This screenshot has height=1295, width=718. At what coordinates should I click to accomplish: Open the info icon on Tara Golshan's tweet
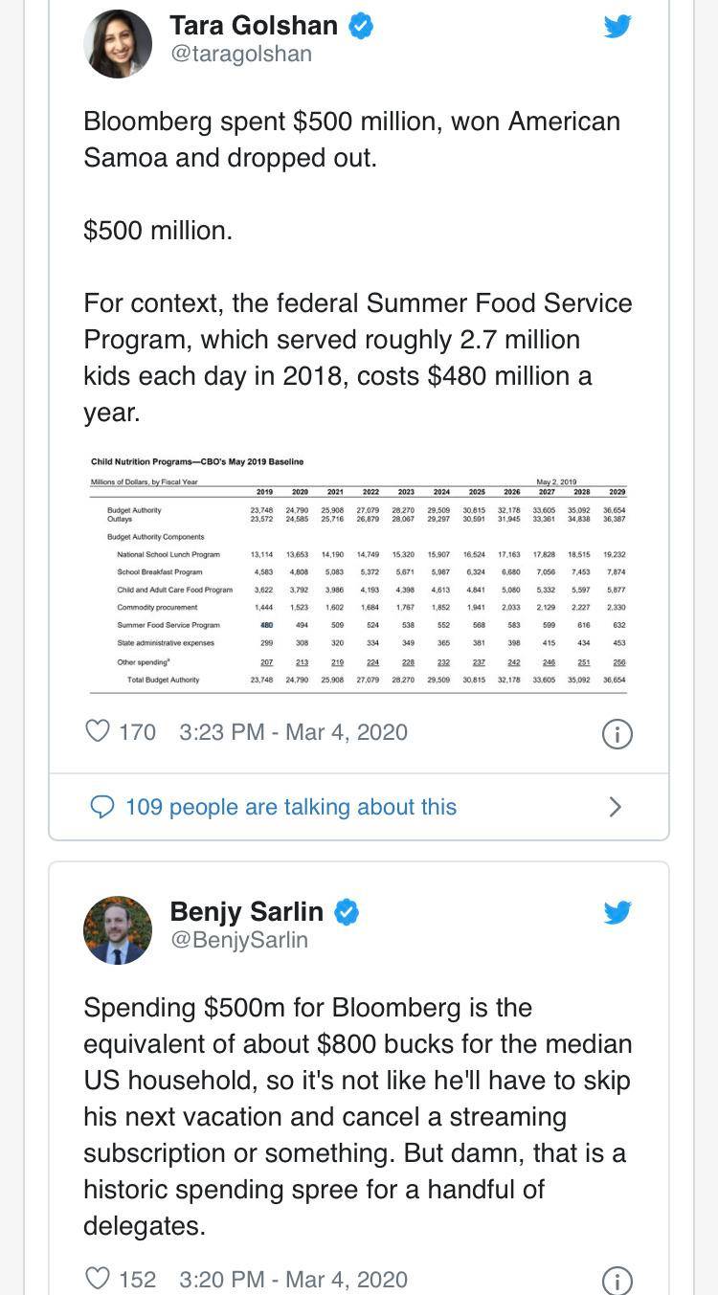(x=617, y=734)
